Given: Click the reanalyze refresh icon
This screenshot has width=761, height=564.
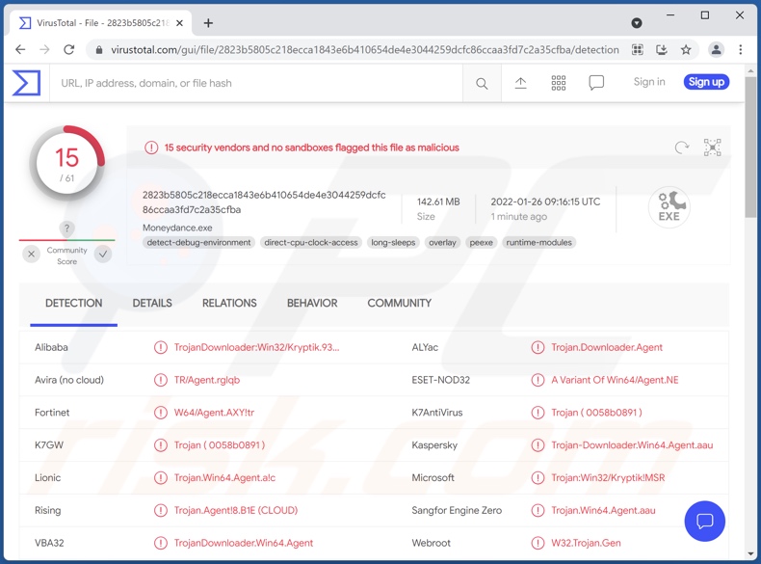Looking at the screenshot, I should point(681,148).
